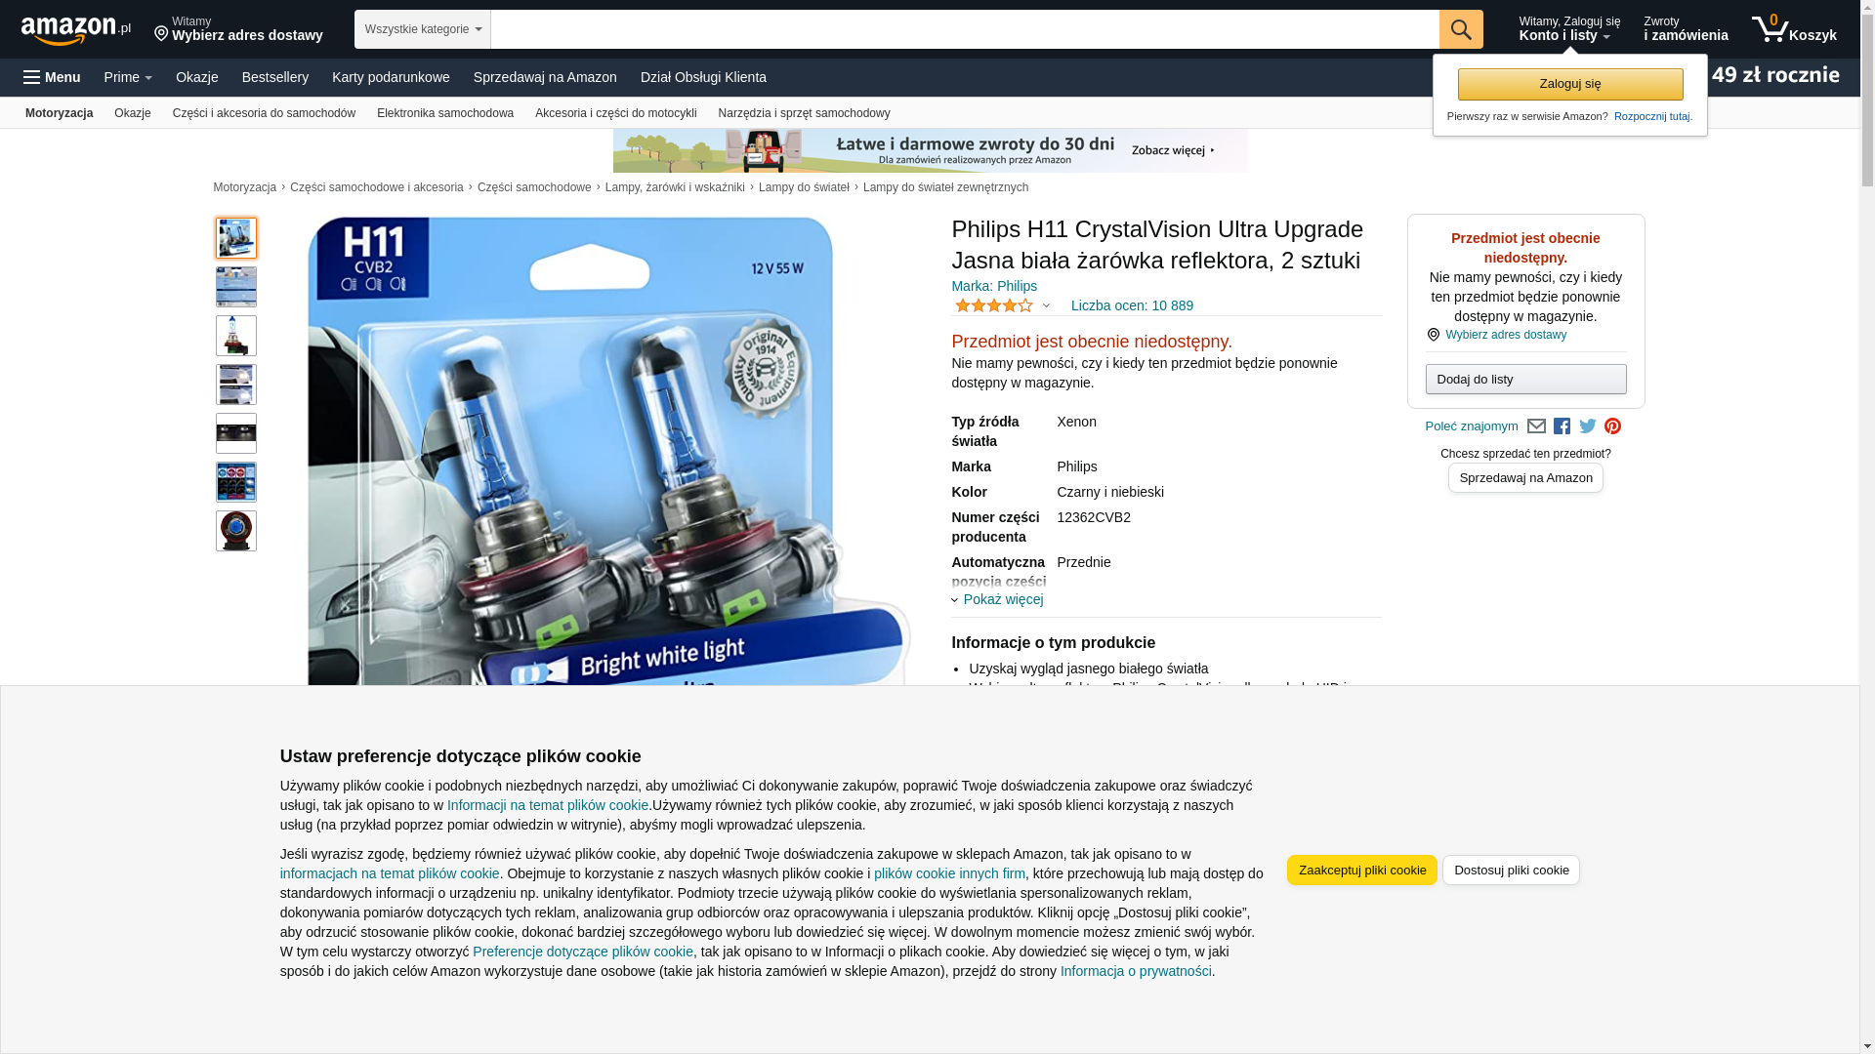Accept cookies with Zaakceptuj pliki cookie
Screen dimensions: 1875x1054
pos(1362,871)
